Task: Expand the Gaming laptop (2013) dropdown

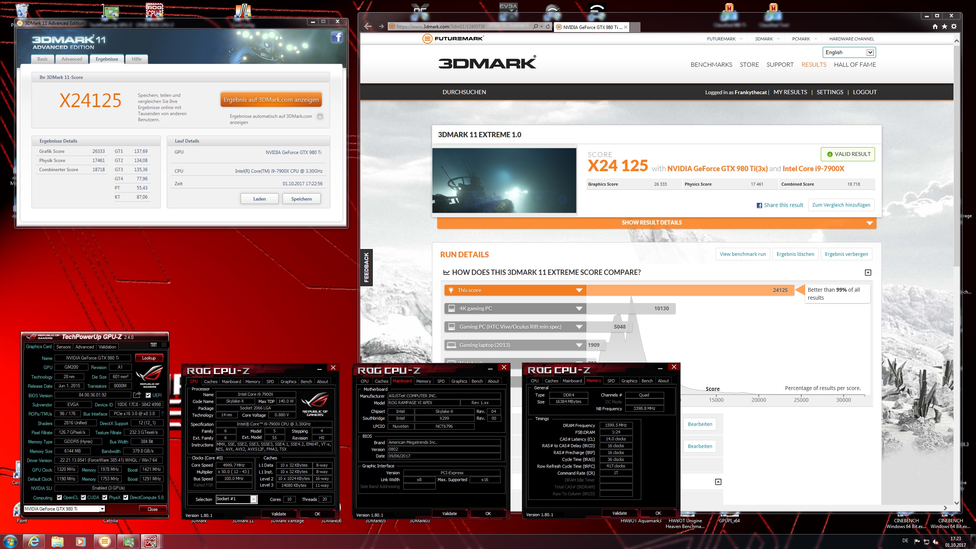Action: [x=579, y=345]
